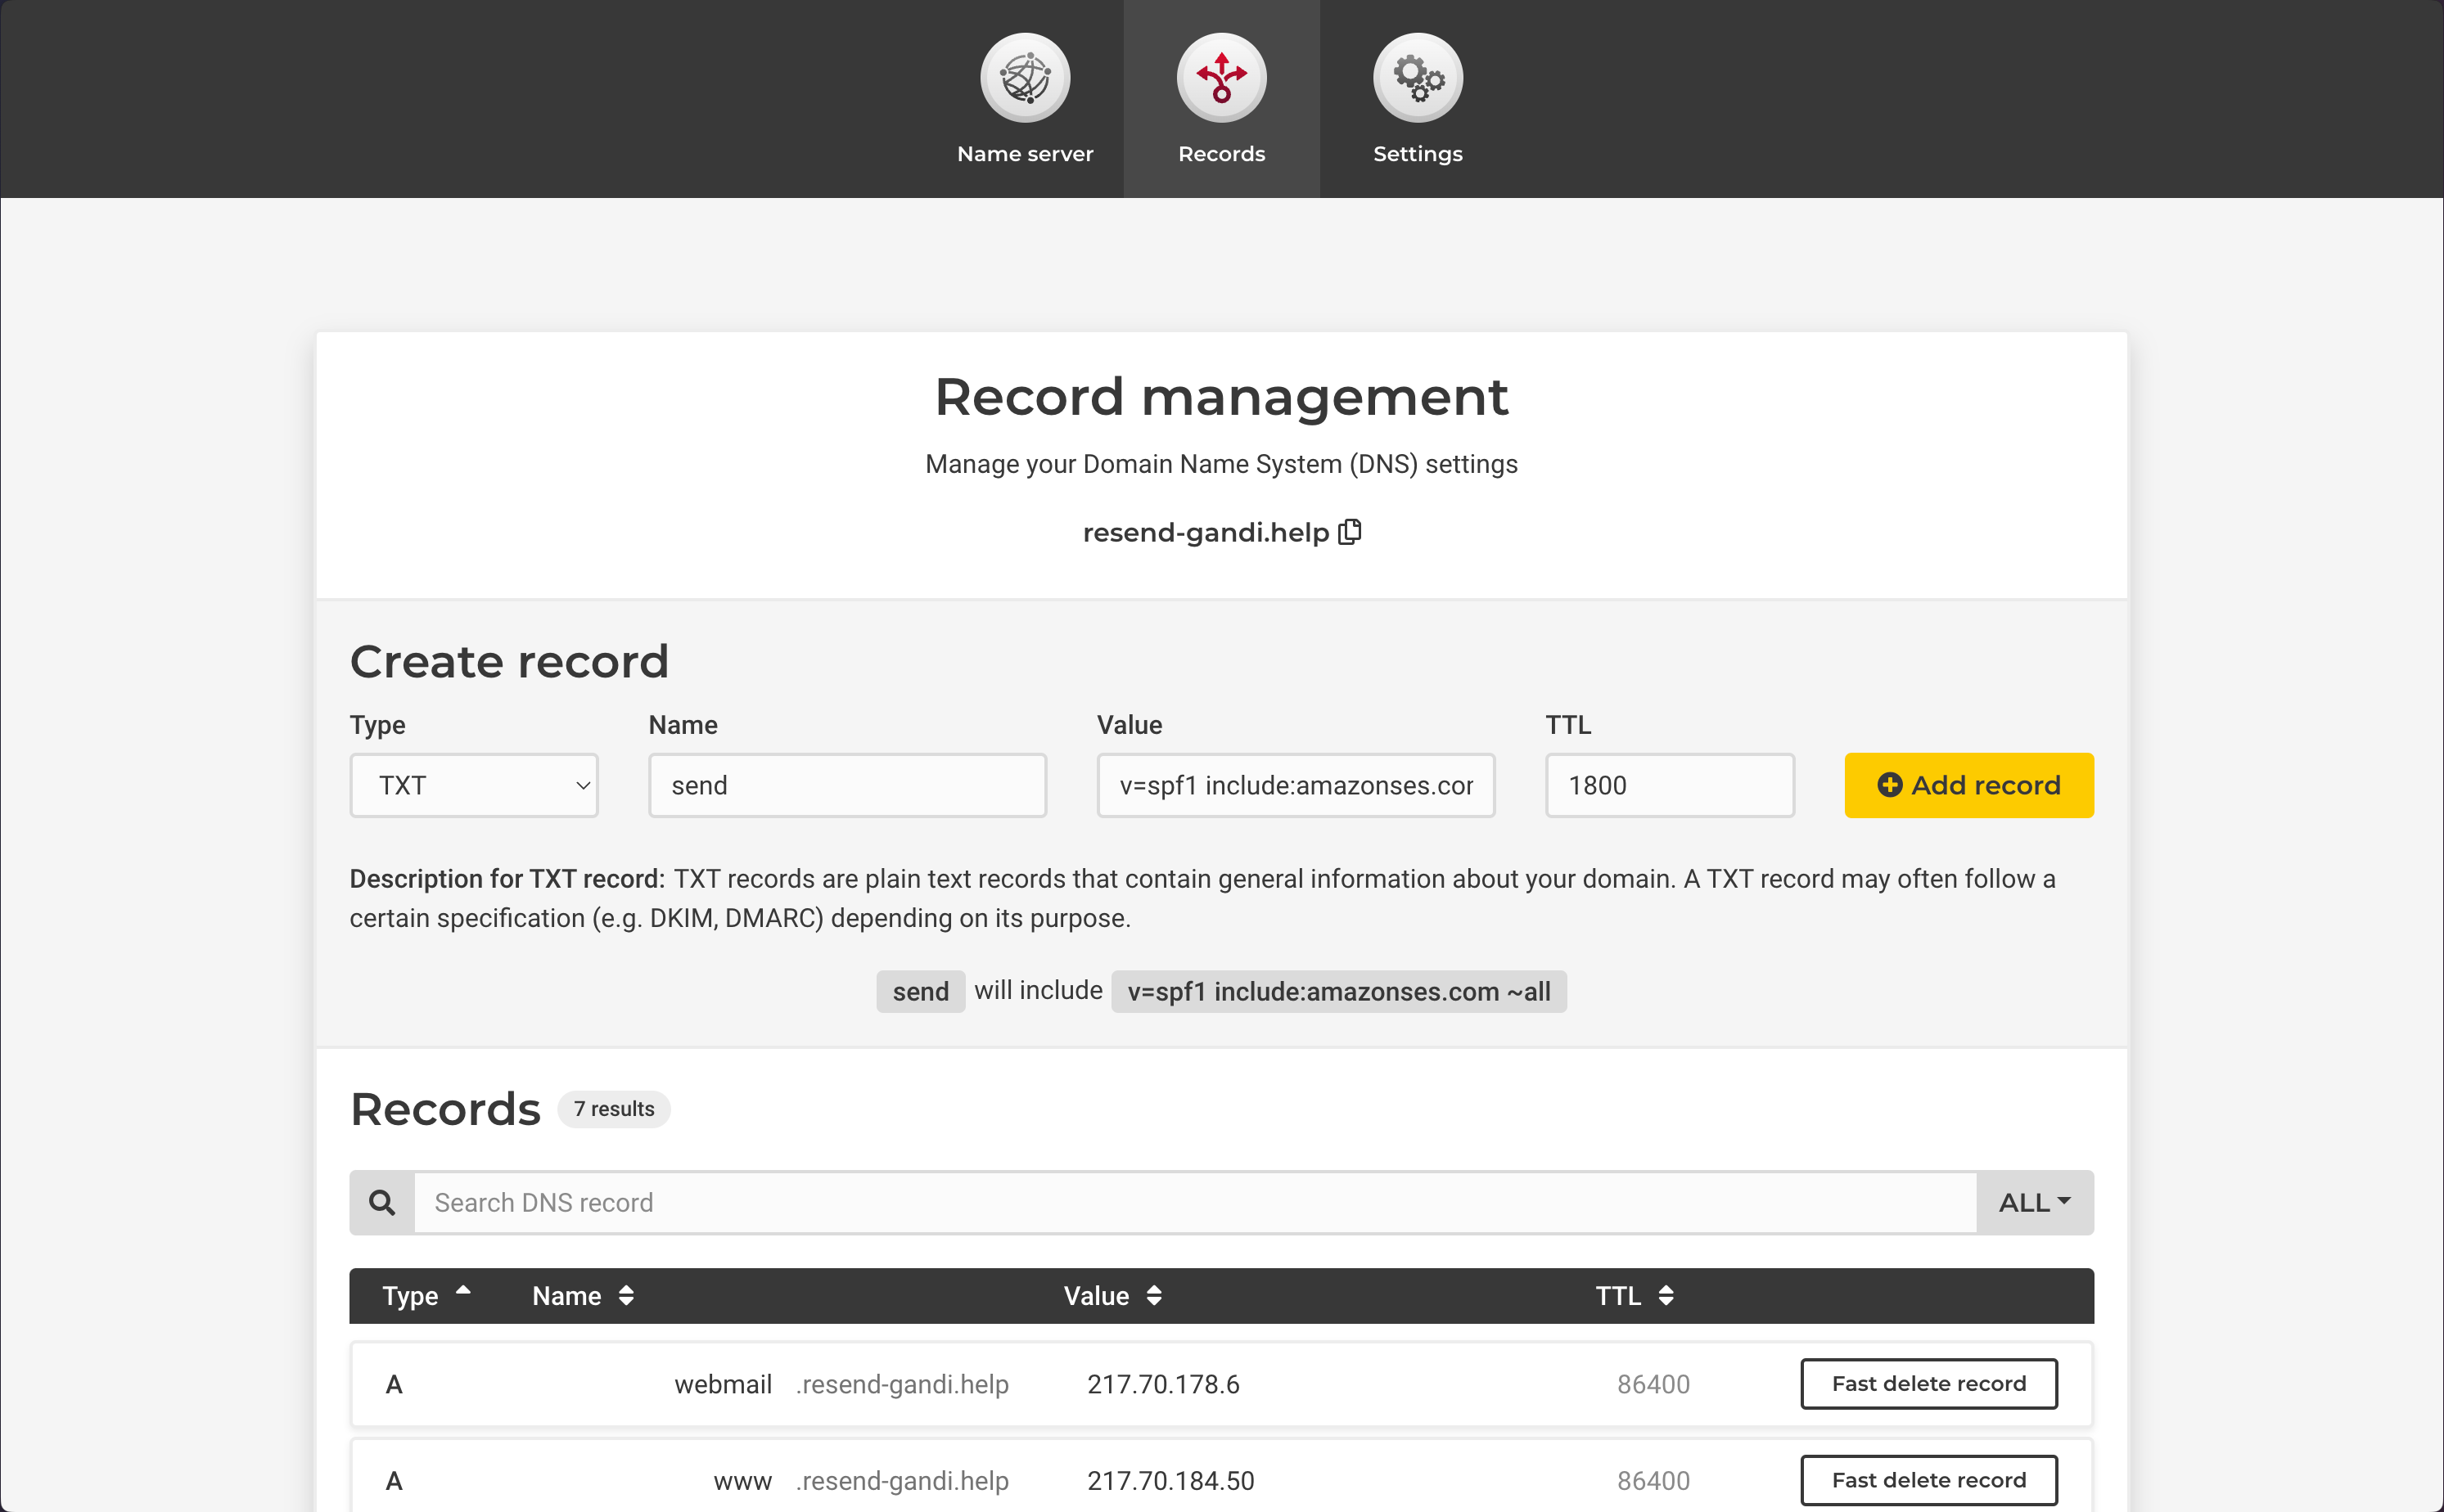The width and height of the screenshot is (2444, 1512).
Task: Click the 7 results badge
Action: pyautogui.click(x=614, y=1109)
